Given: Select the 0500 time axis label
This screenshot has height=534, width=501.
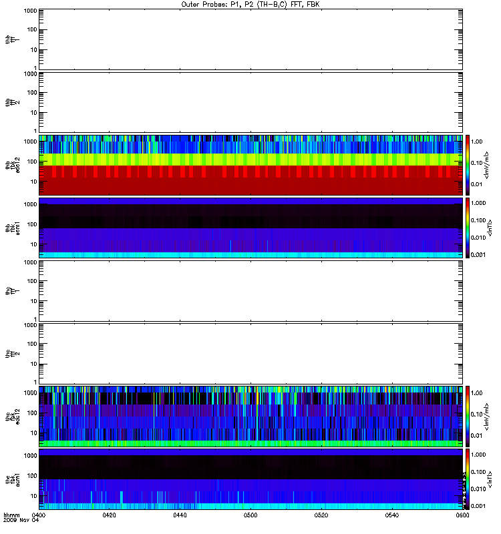Looking at the screenshot, I should pyautogui.click(x=251, y=515).
